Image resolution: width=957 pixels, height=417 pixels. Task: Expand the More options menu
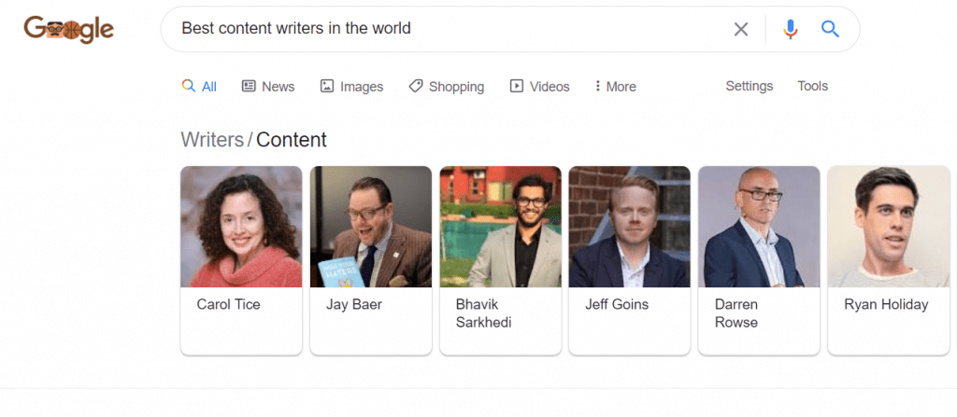click(615, 87)
